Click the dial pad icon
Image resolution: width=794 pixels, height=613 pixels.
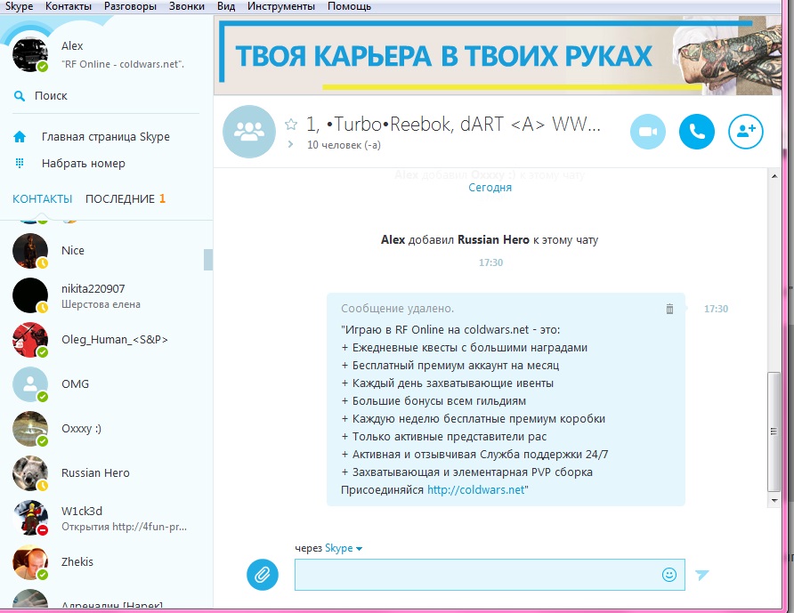[20, 163]
